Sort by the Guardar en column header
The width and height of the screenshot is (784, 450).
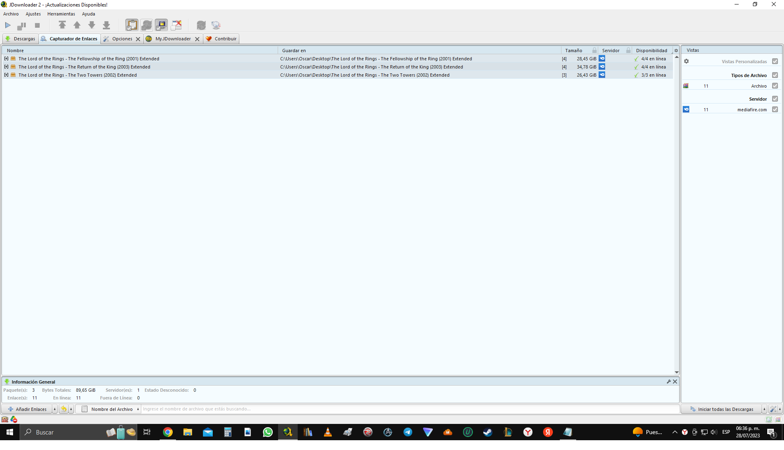[419, 51]
